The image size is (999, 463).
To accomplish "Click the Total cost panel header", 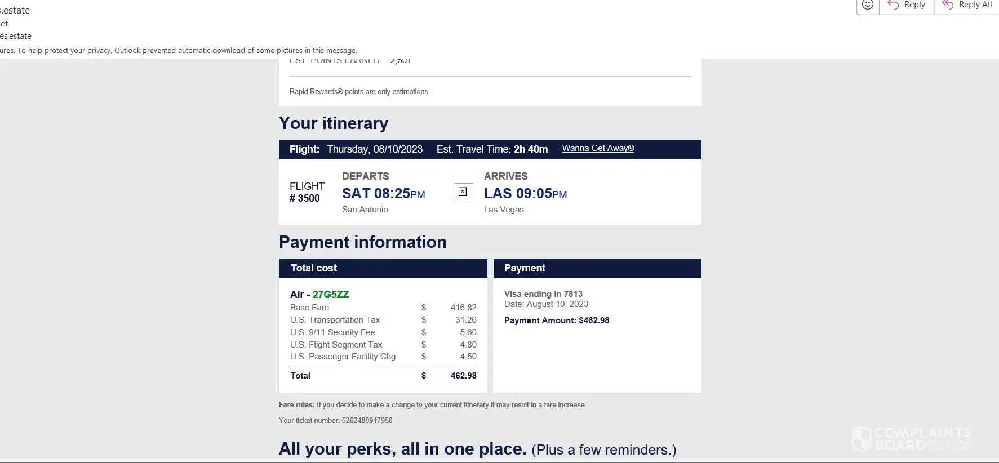I will pyautogui.click(x=383, y=268).
